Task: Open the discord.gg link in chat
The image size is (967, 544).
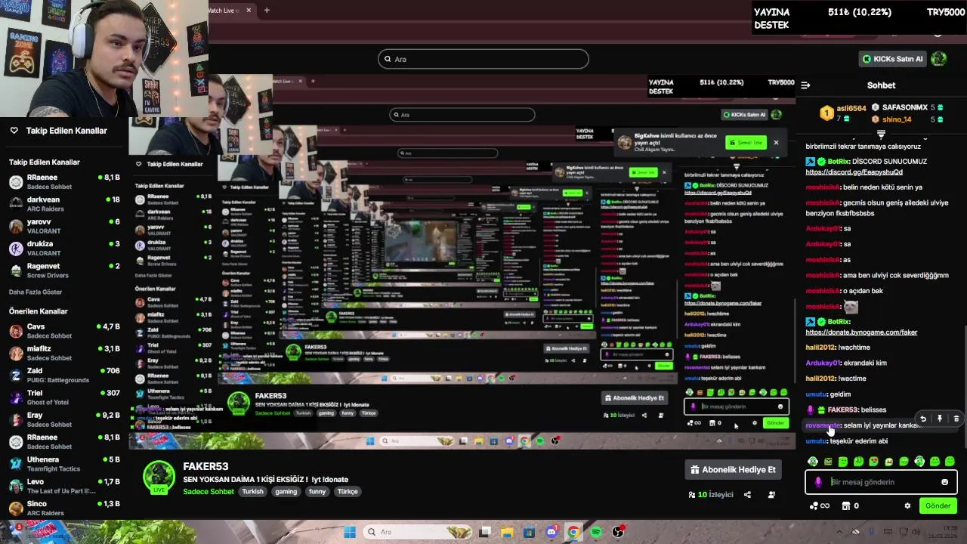Action: click(854, 172)
